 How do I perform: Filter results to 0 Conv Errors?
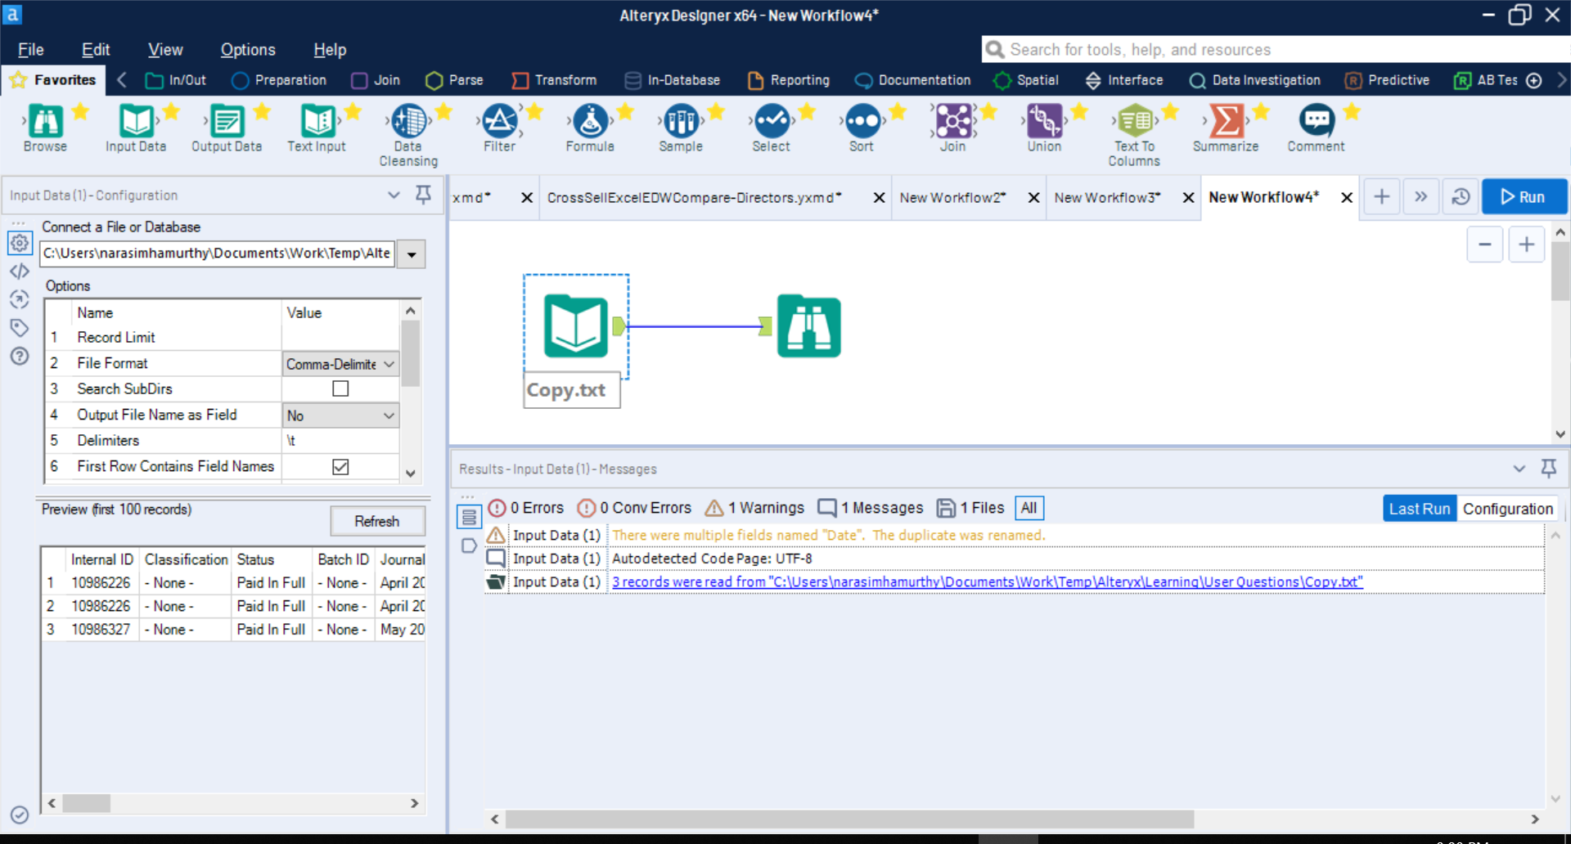(x=634, y=508)
